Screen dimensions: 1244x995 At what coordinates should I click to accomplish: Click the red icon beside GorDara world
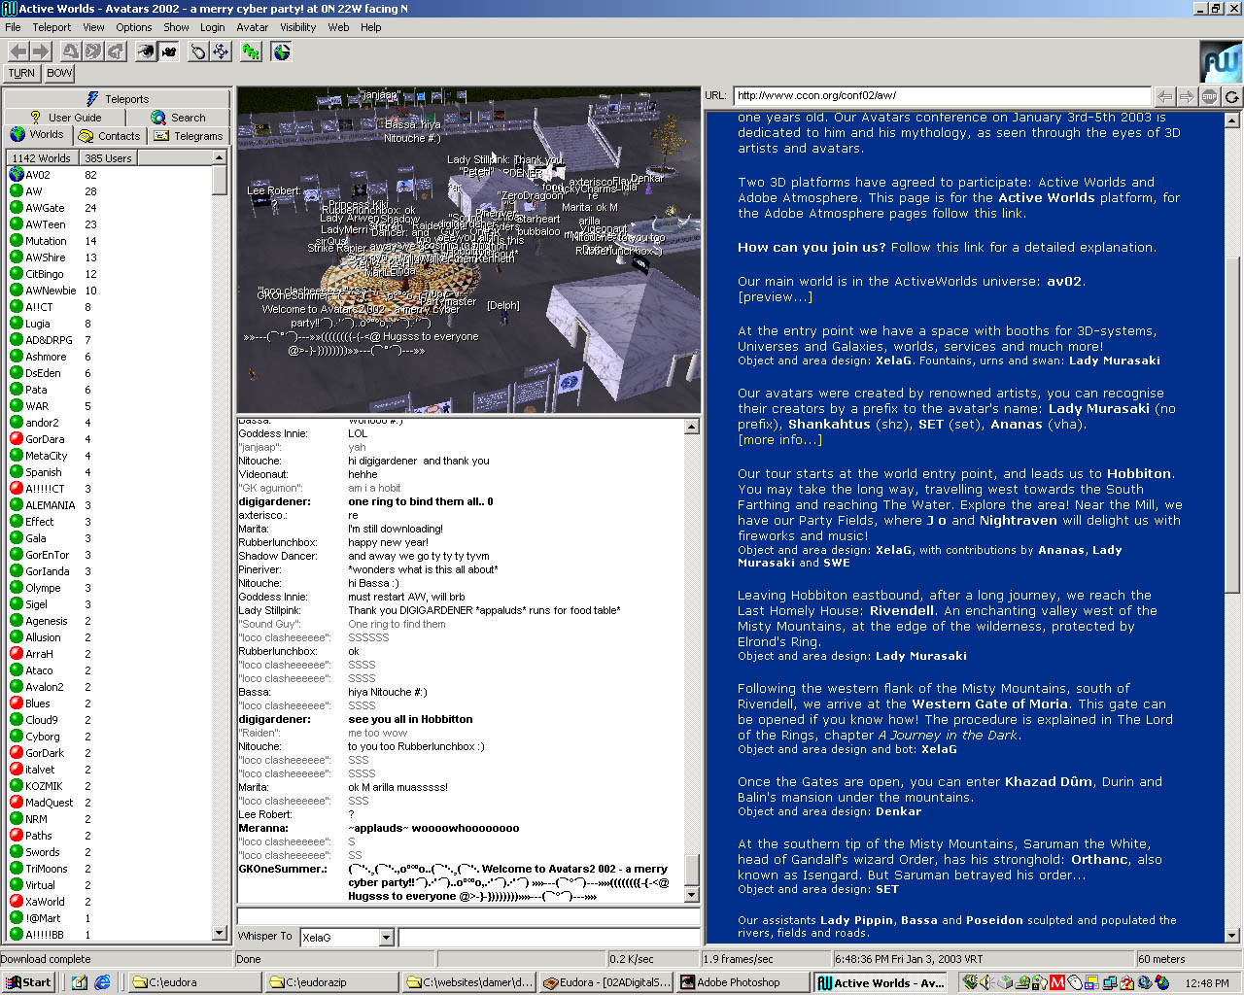coord(17,439)
